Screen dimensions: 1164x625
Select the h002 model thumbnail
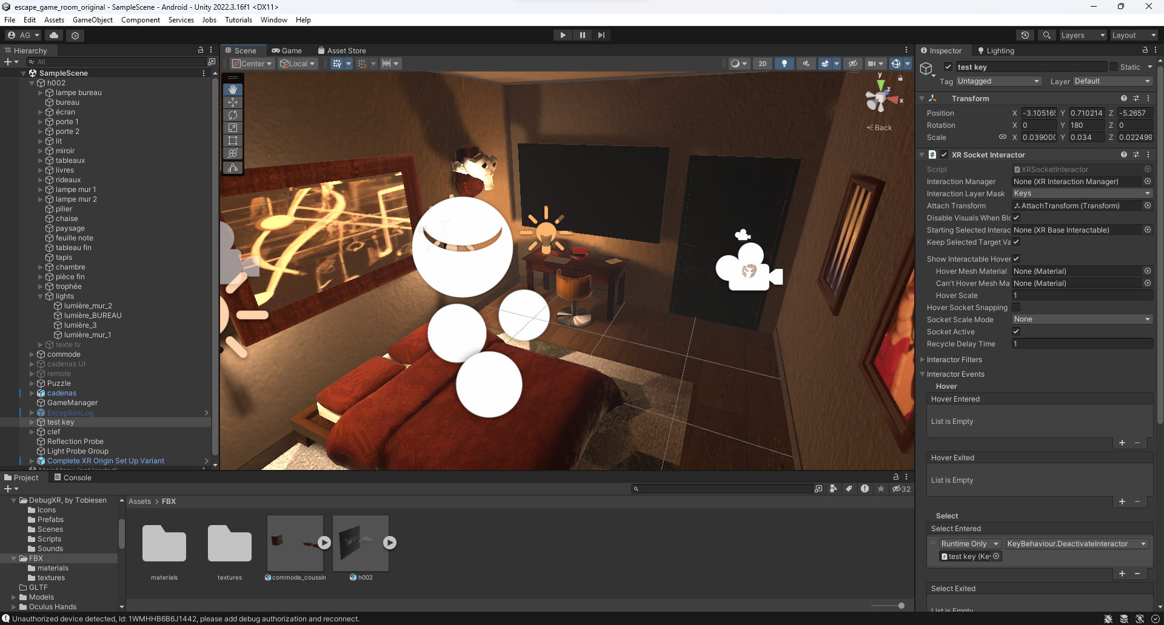tap(361, 543)
